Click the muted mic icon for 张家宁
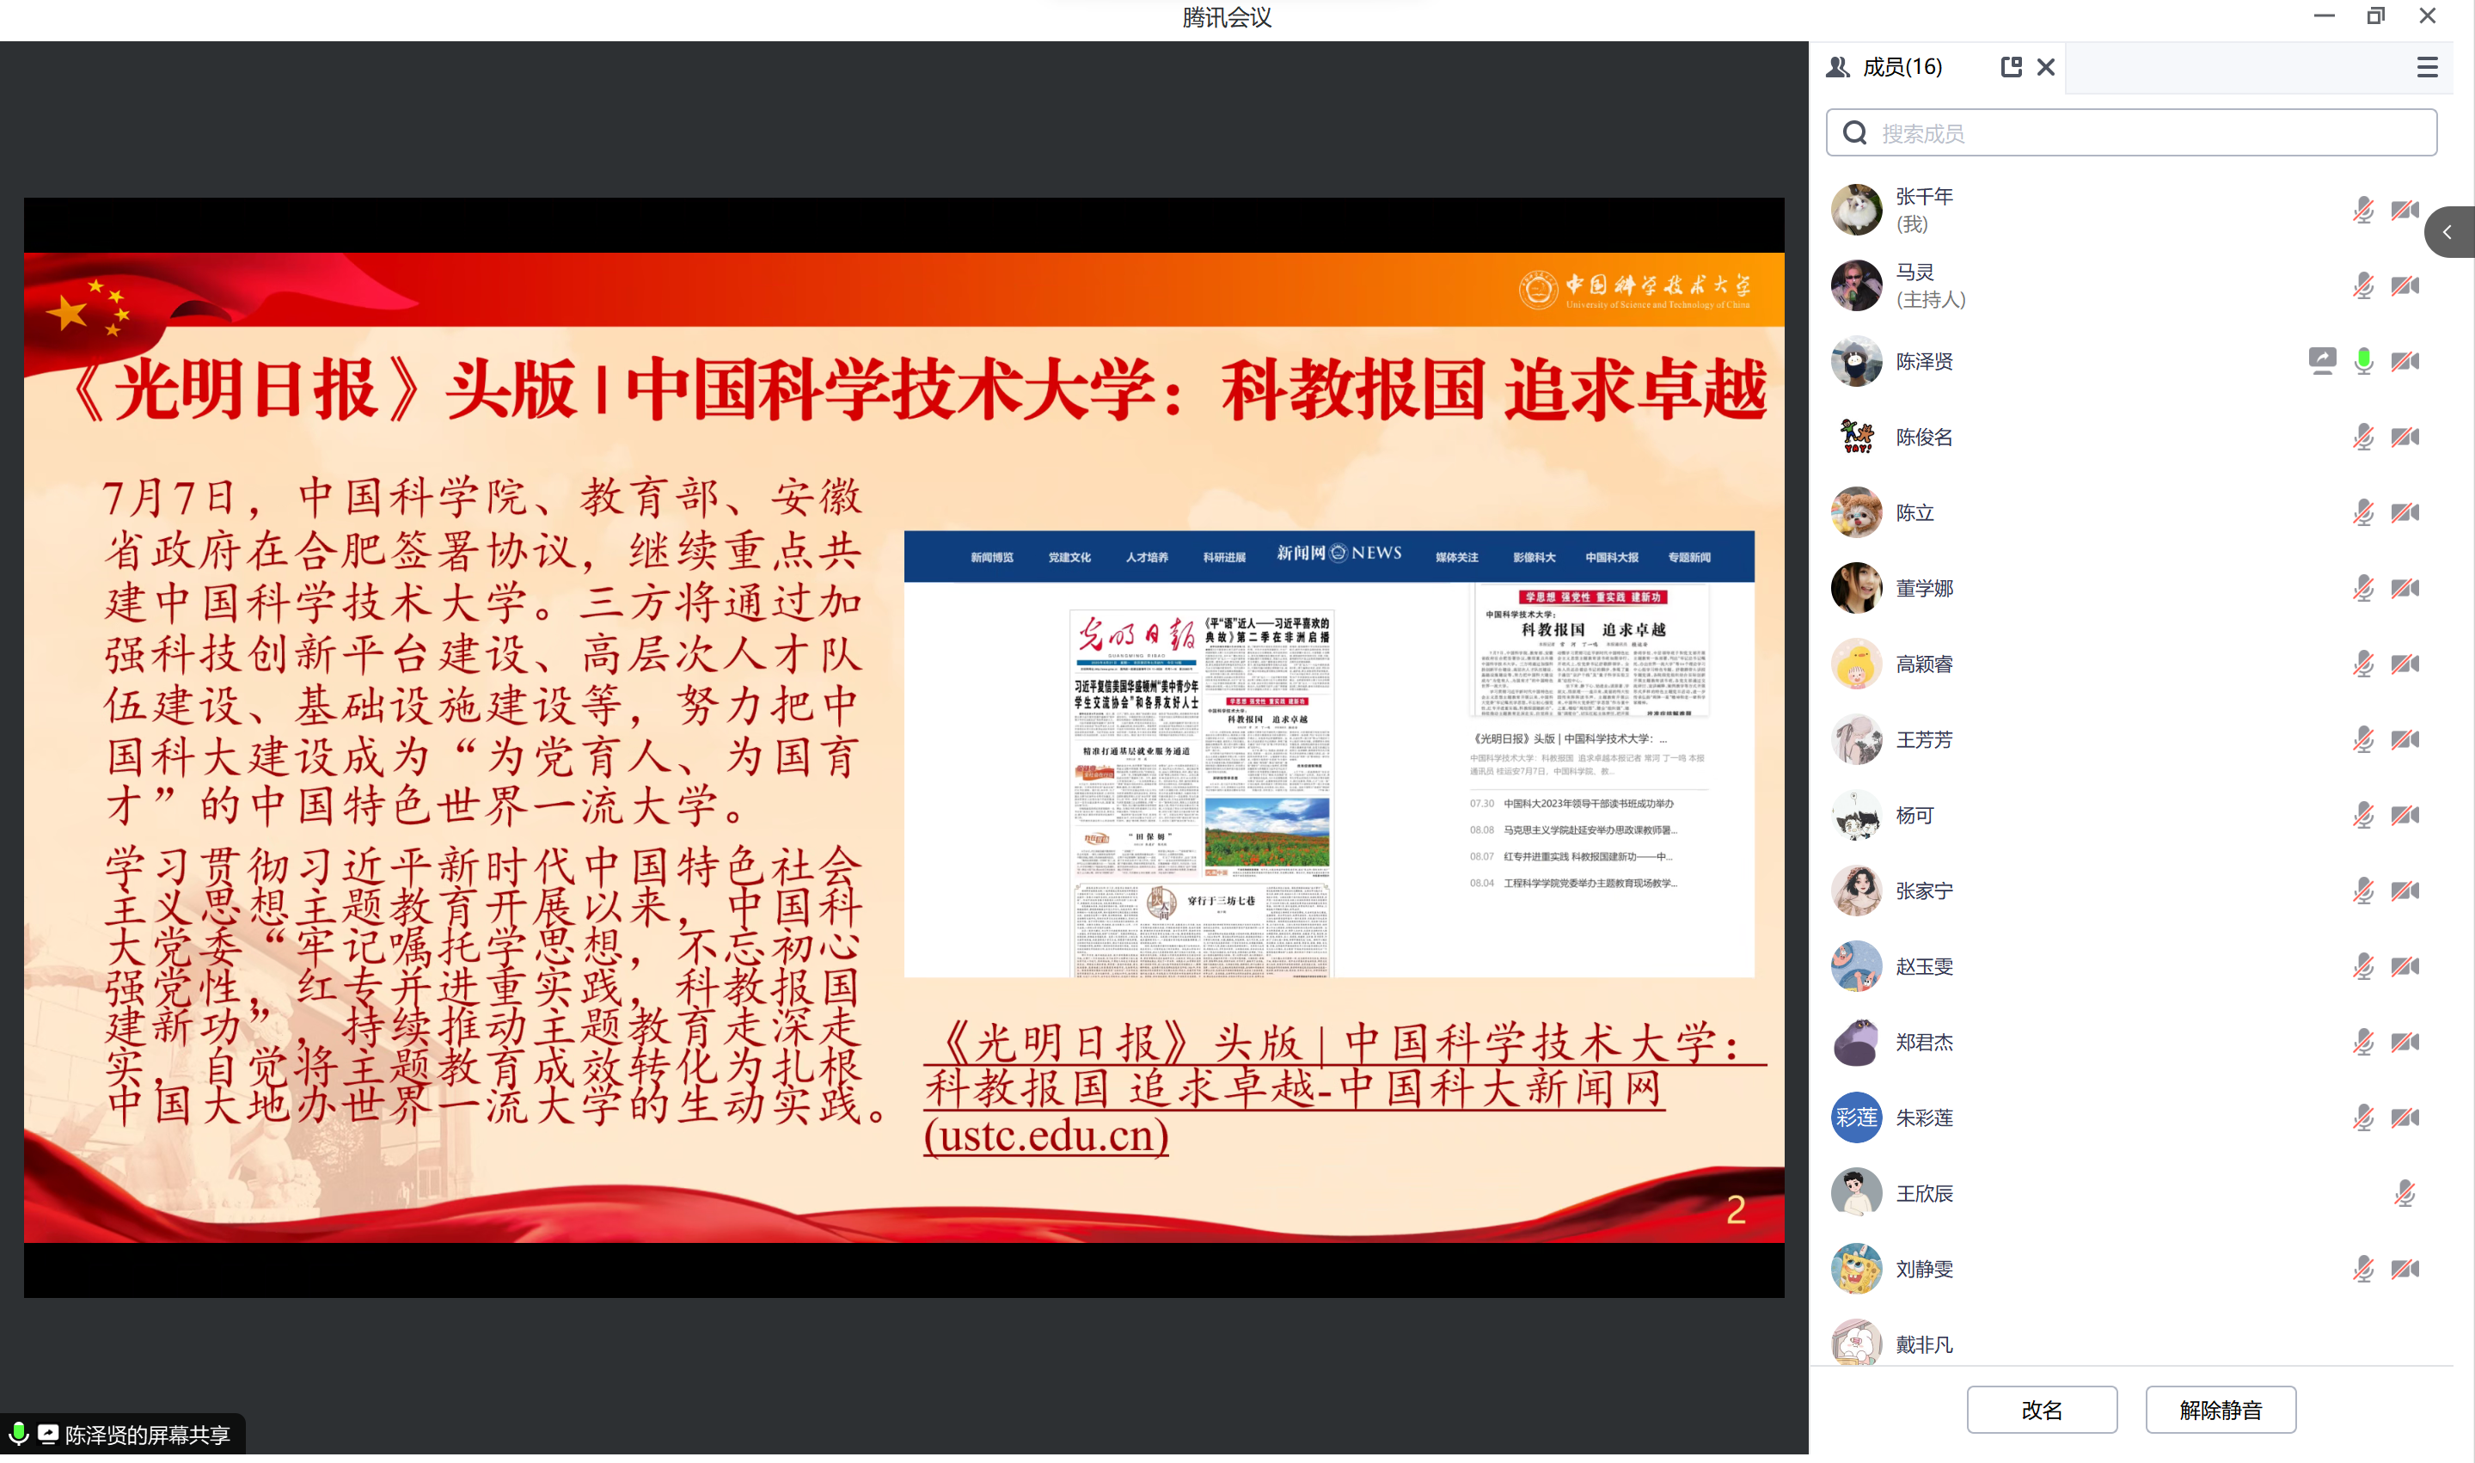This screenshot has height=1463, width=2475. pyautogui.click(x=2362, y=891)
